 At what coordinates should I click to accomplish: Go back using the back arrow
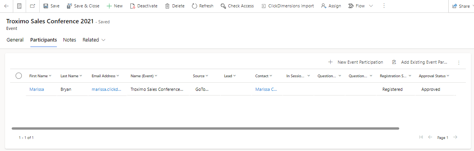pyautogui.click(x=6, y=6)
